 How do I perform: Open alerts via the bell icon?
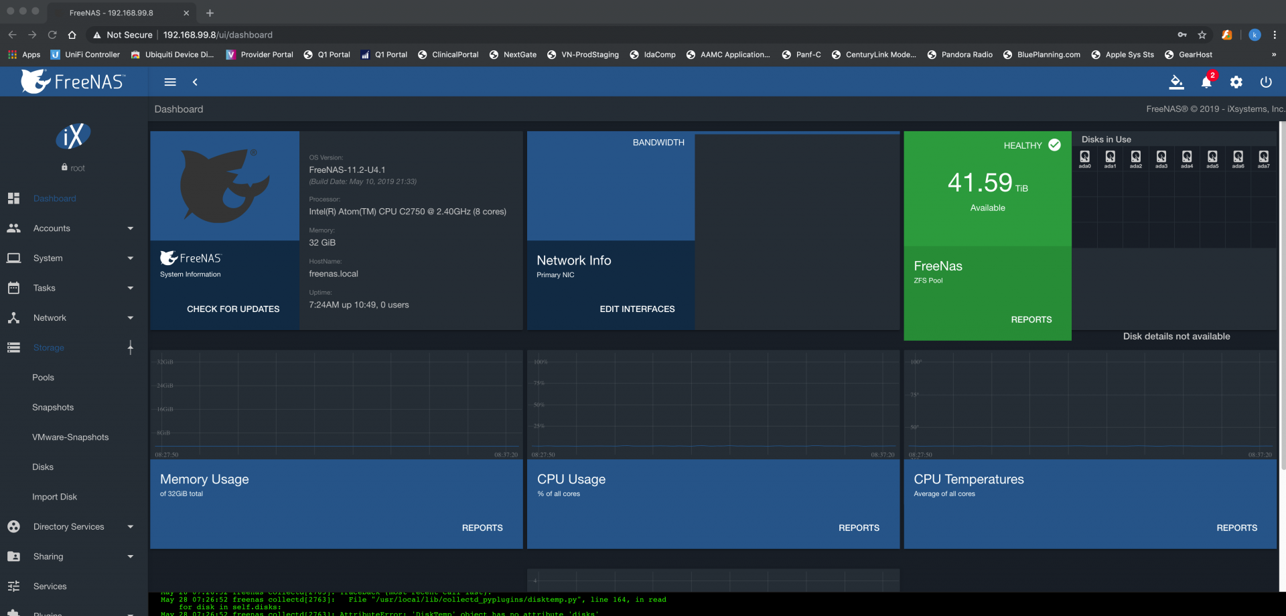[1206, 82]
